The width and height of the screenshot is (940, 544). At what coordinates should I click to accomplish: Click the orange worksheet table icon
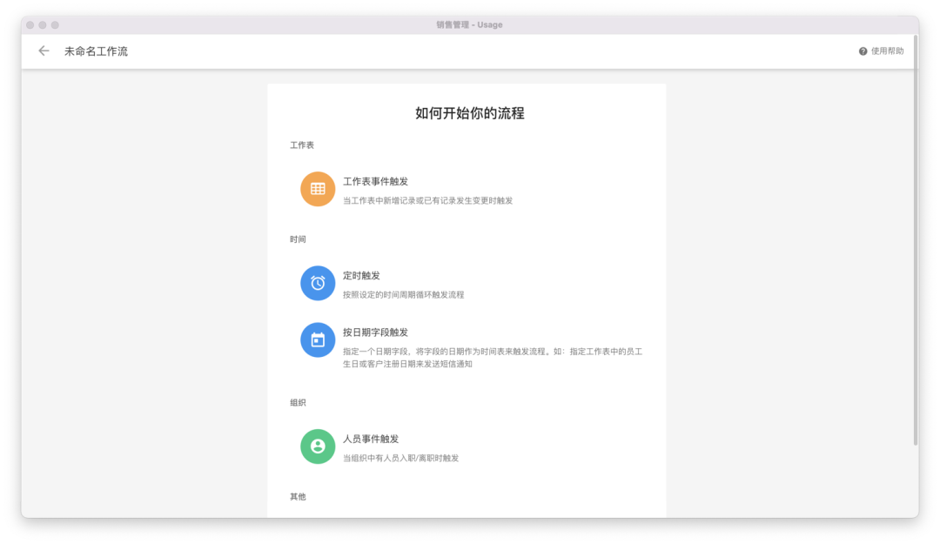coord(318,189)
